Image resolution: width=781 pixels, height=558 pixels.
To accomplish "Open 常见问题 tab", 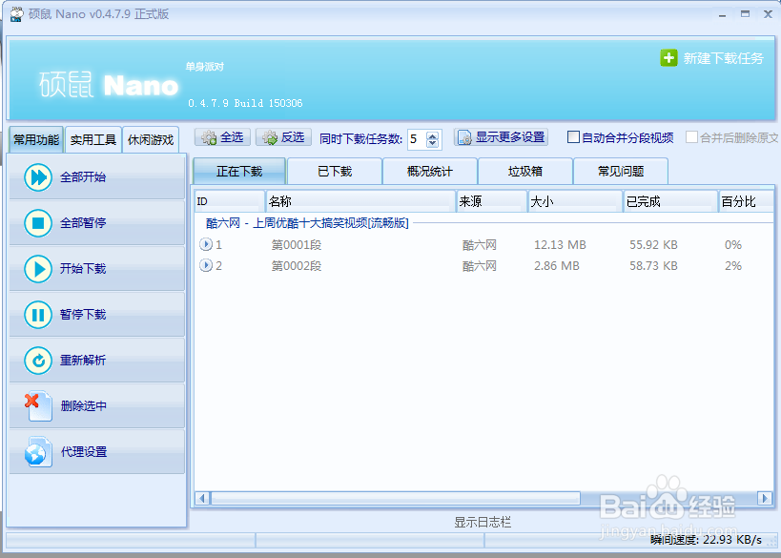I will point(621,172).
